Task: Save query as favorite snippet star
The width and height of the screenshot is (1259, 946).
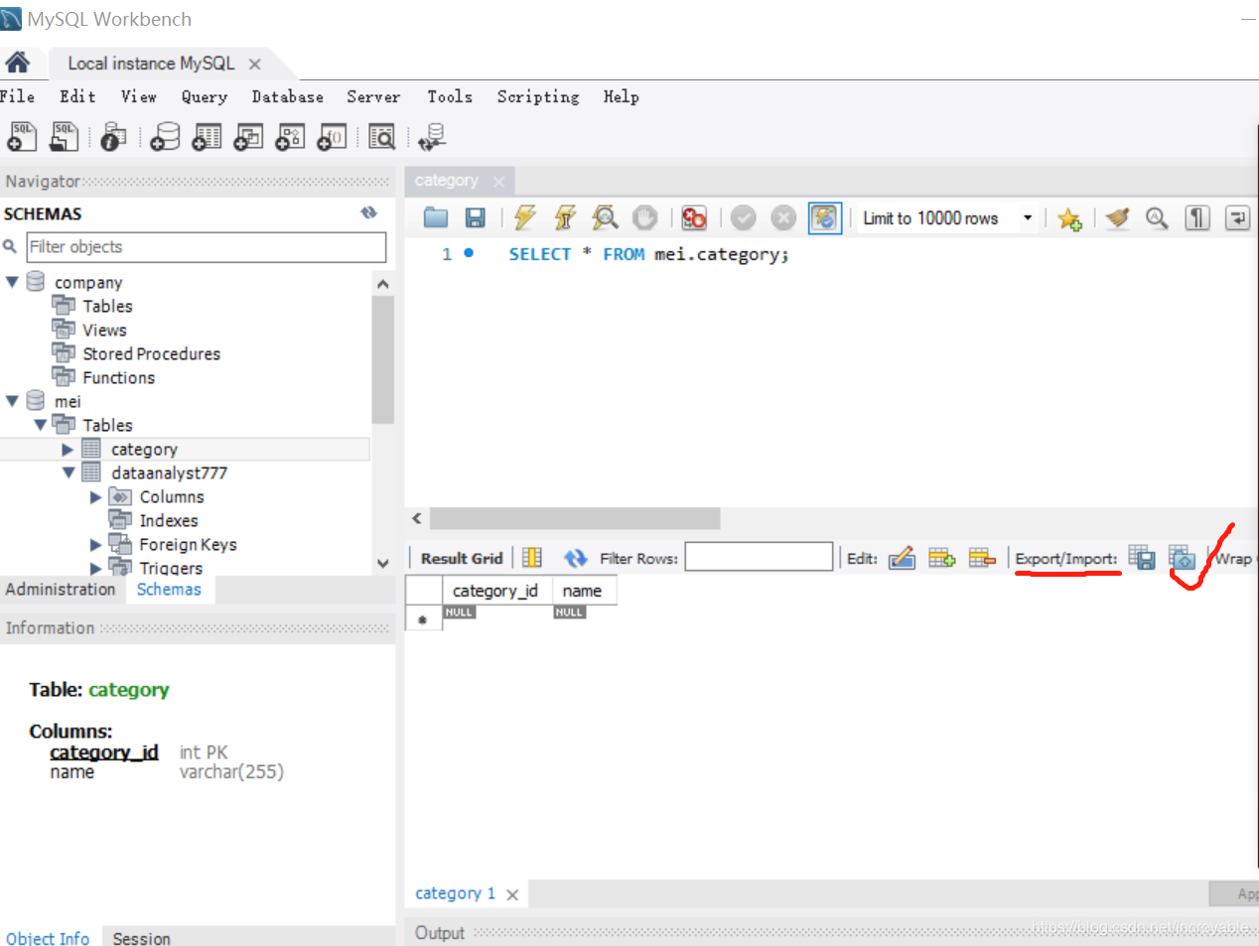Action: 1069,218
